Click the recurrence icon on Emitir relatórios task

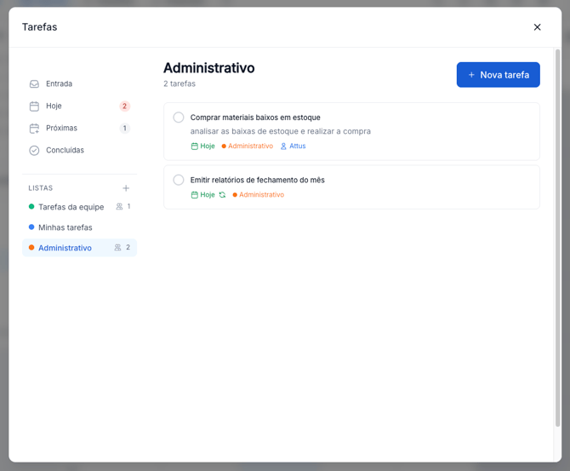click(x=222, y=195)
